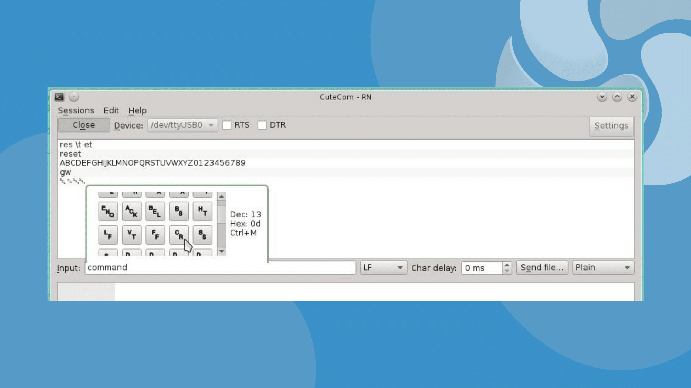The width and height of the screenshot is (691, 388).
Task: Click the char delay '0 ms' field
Action: point(482,268)
